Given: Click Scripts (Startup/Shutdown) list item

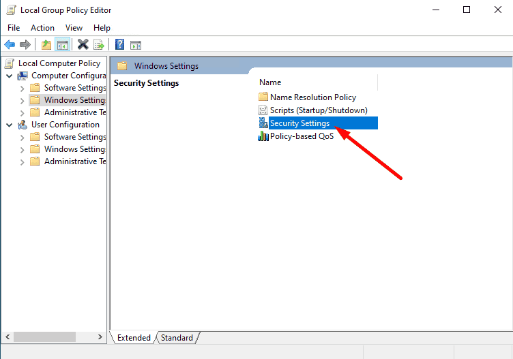Looking at the screenshot, I should pos(319,110).
